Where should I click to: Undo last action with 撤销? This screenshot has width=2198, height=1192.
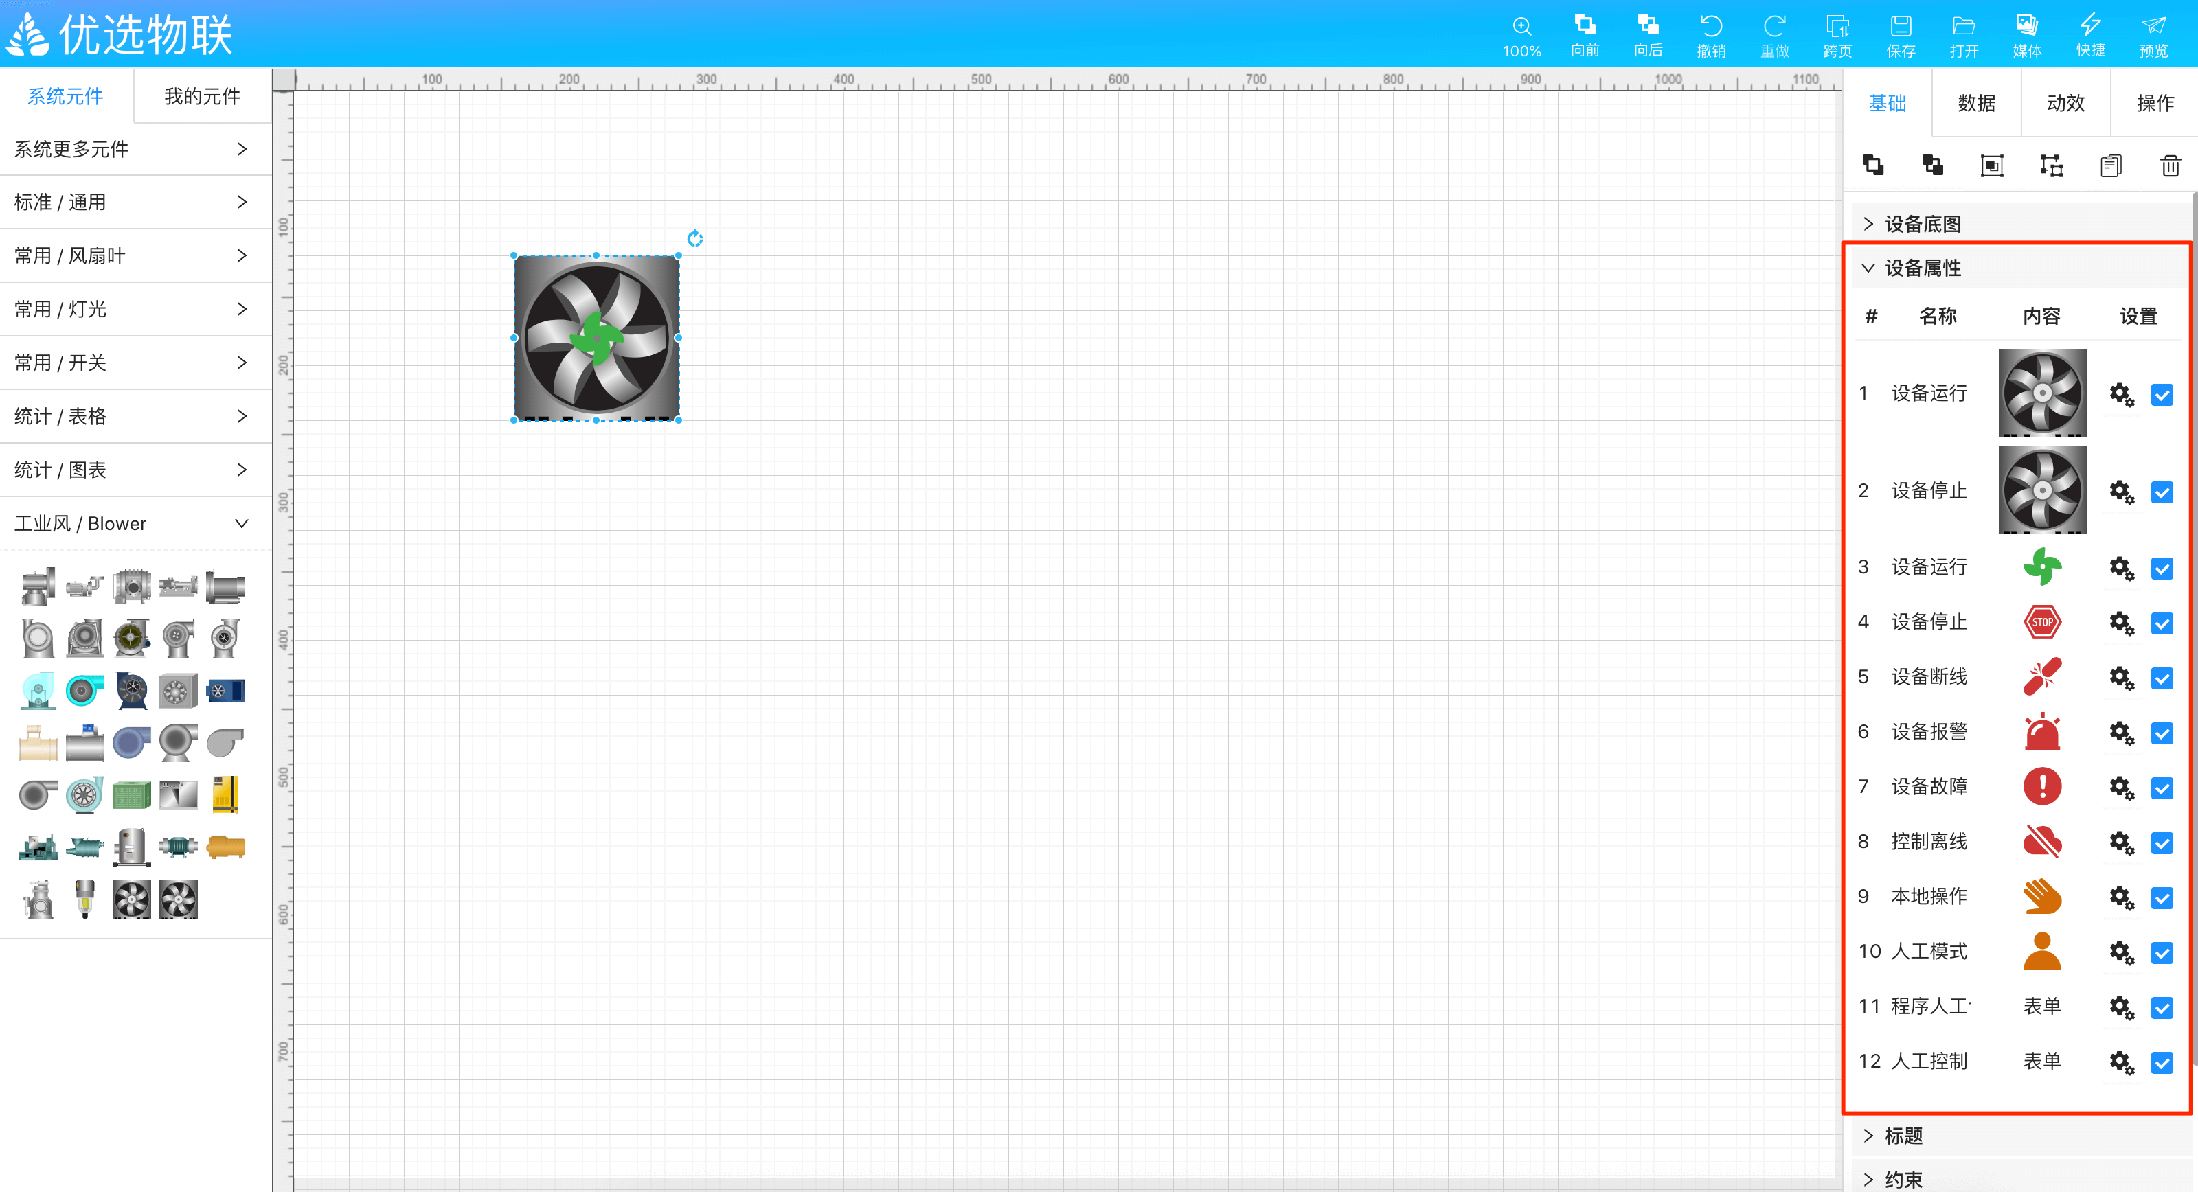(x=1711, y=35)
